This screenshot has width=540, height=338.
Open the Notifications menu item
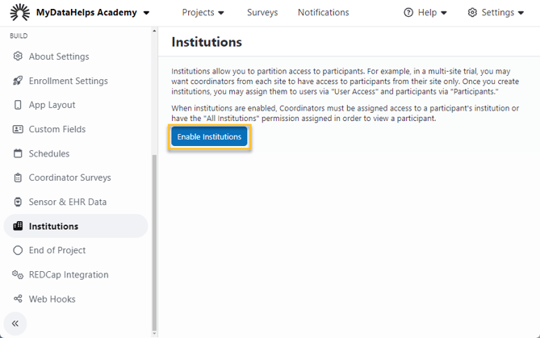(x=323, y=13)
